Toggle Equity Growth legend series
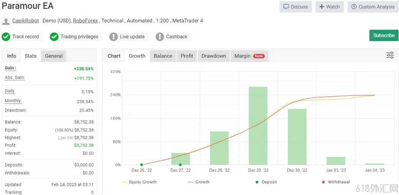 point(139,182)
